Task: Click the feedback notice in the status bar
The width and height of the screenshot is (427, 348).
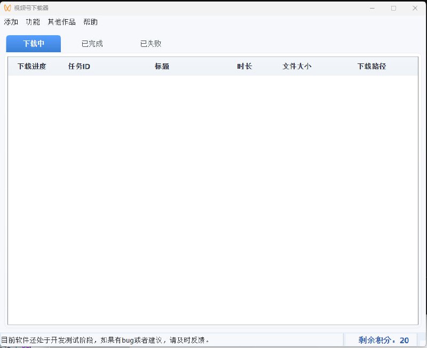Action: (x=107, y=339)
